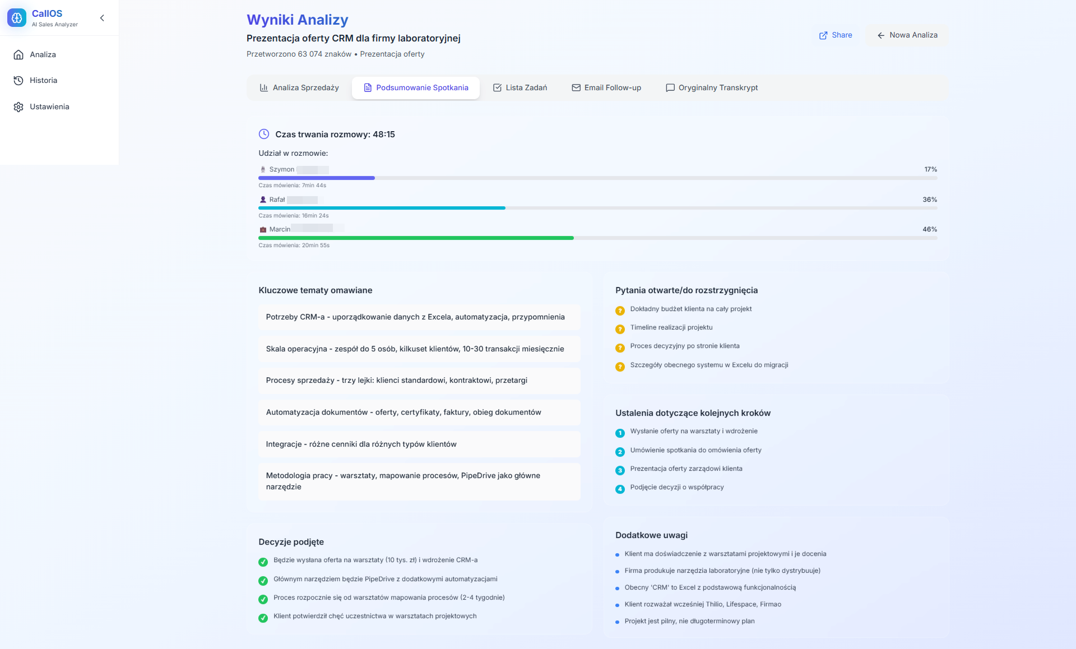Click Szymon's purple talk-share progress bar
The image size is (1076, 649).
pyautogui.click(x=317, y=178)
